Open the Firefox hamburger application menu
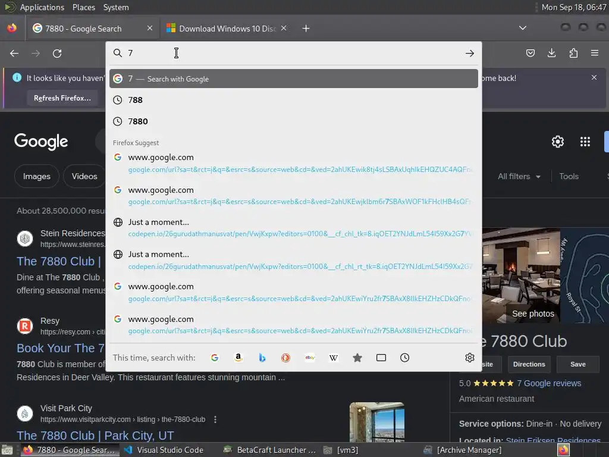The width and height of the screenshot is (609, 457). tap(595, 53)
